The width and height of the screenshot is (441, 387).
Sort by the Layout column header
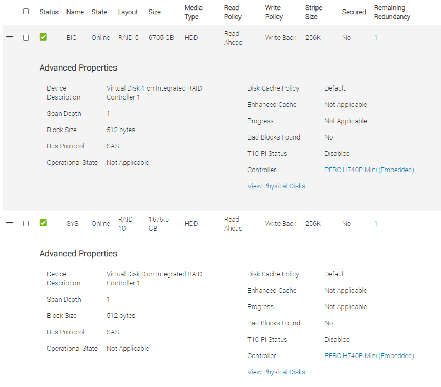pyautogui.click(x=128, y=12)
